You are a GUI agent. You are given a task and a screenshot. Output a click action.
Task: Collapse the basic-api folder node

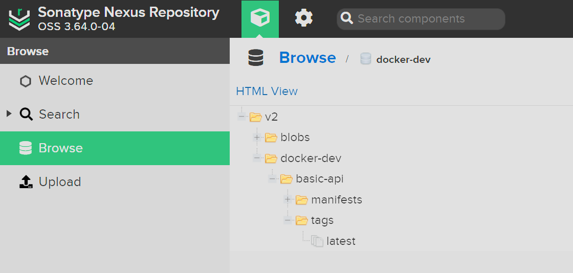272,179
